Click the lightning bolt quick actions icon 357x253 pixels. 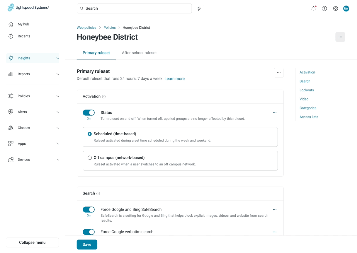199,9
